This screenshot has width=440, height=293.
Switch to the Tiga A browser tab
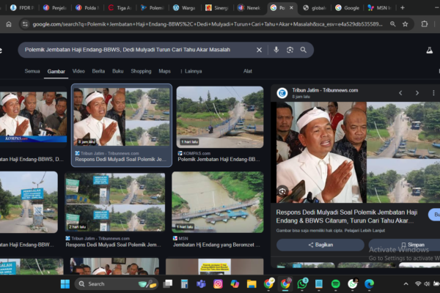pyautogui.click(x=120, y=8)
